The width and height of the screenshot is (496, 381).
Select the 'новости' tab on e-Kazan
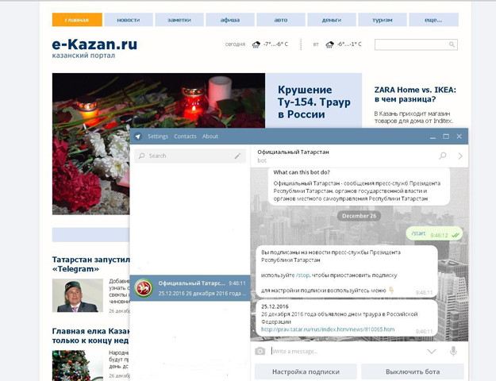[128, 20]
